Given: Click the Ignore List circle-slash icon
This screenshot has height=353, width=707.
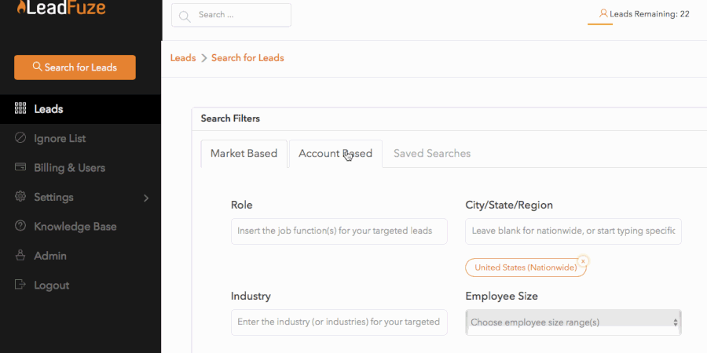Looking at the screenshot, I should (x=20, y=137).
